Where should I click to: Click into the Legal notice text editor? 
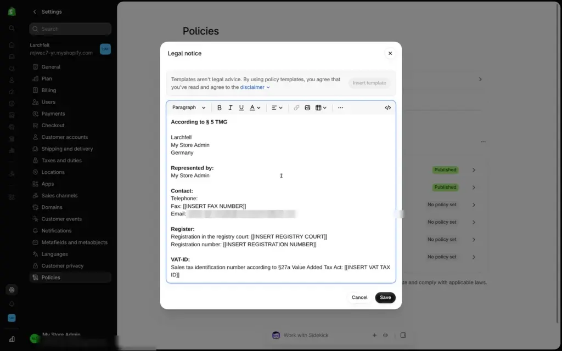click(281, 199)
